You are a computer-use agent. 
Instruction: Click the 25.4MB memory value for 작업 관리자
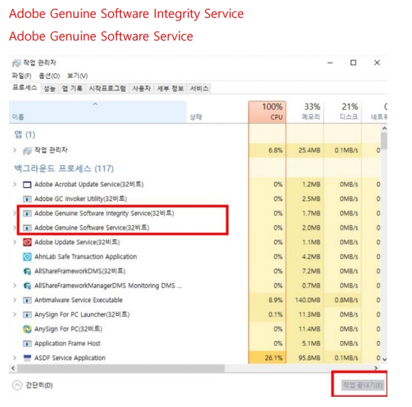pos(309,151)
